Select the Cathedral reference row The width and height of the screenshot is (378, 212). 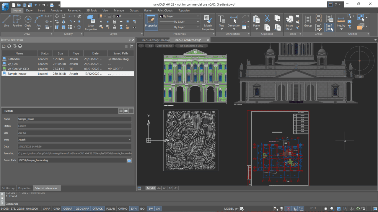(x=14, y=59)
